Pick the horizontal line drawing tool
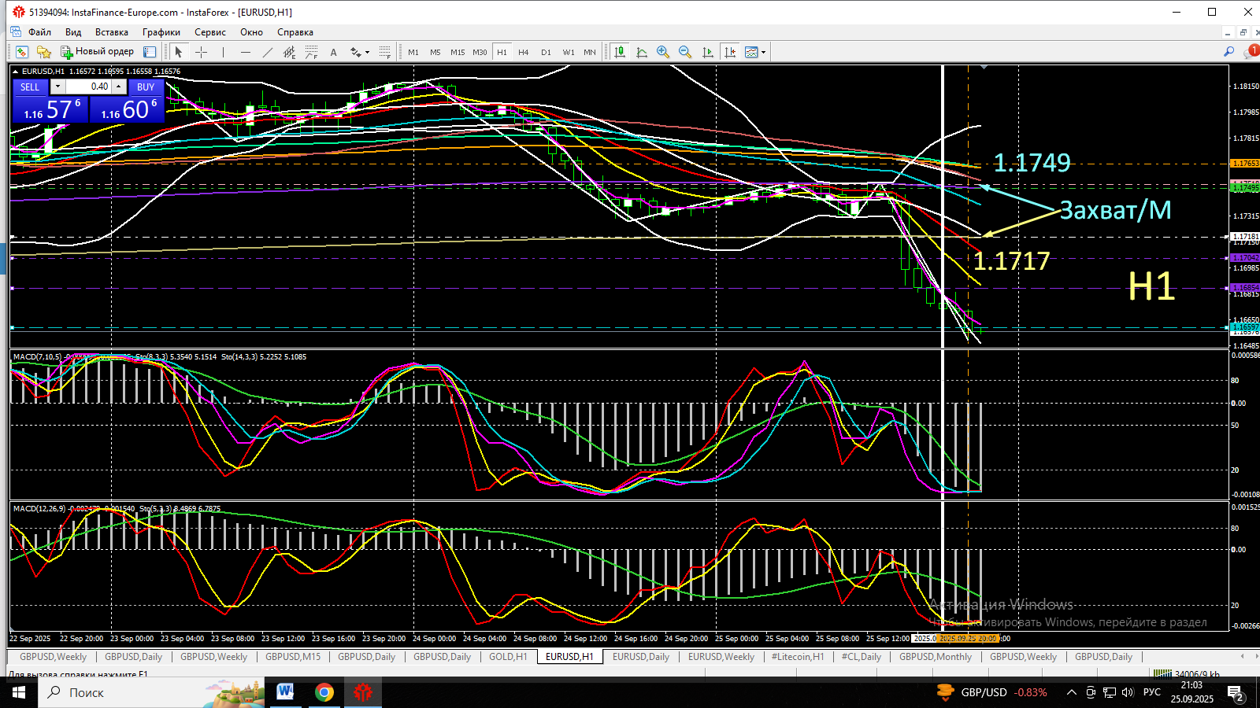Screen dimensions: 1260x708 click(x=246, y=52)
